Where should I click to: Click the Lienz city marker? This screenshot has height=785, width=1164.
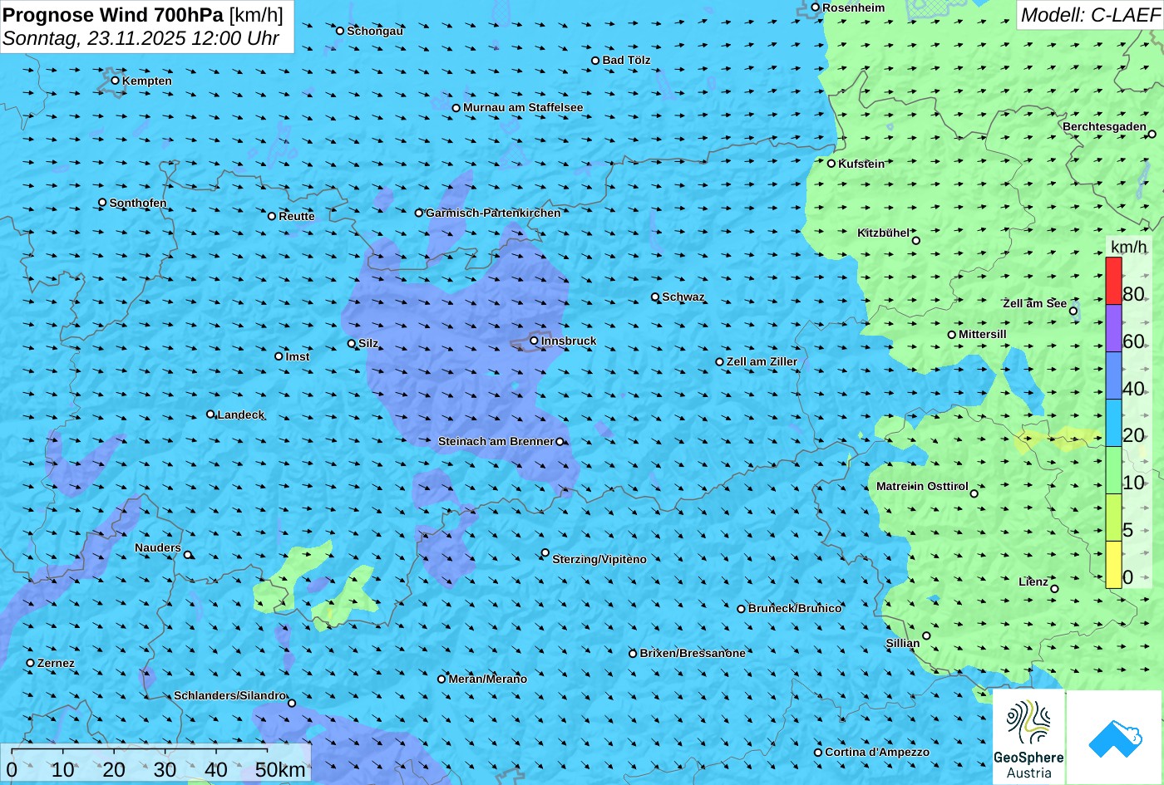(x=1054, y=589)
